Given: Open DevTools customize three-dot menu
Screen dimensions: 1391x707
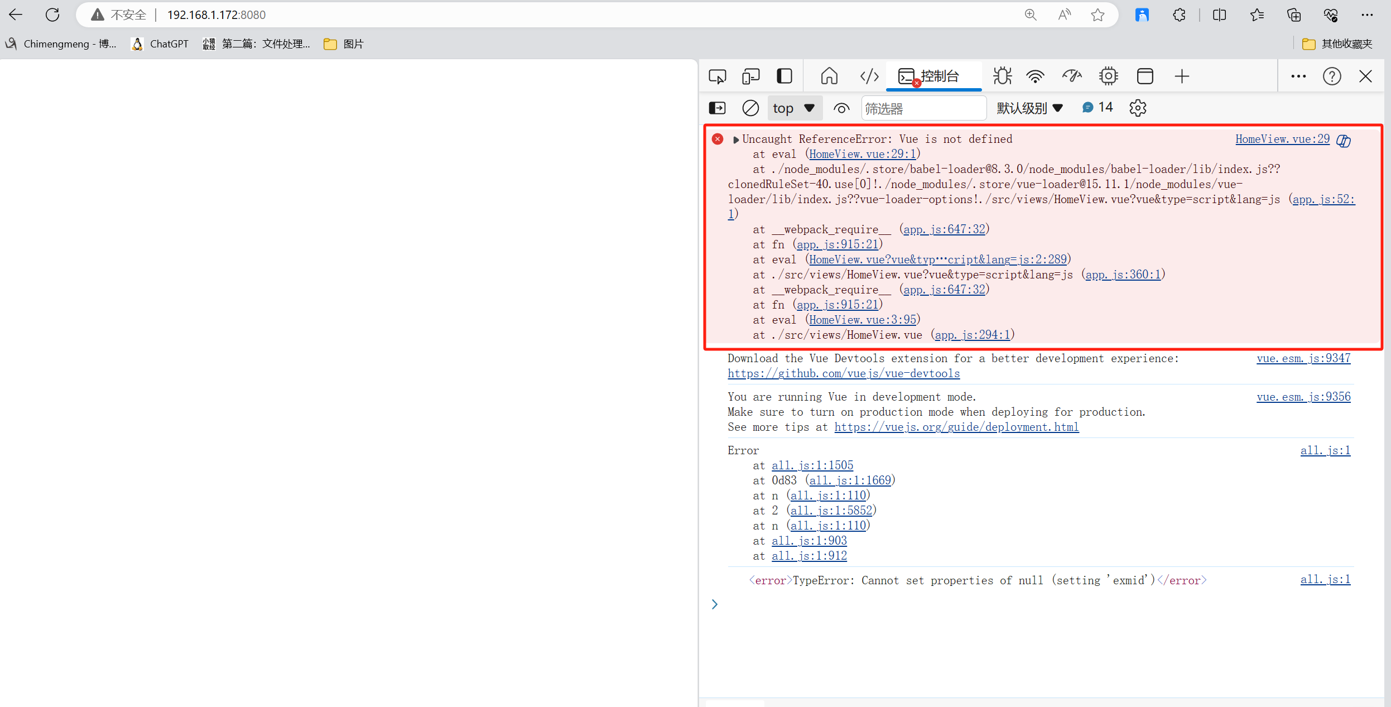Looking at the screenshot, I should pyautogui.click(x=1298, y=76).
